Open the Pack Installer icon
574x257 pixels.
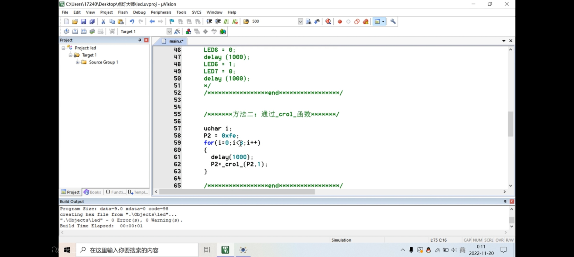coord(223,31)
